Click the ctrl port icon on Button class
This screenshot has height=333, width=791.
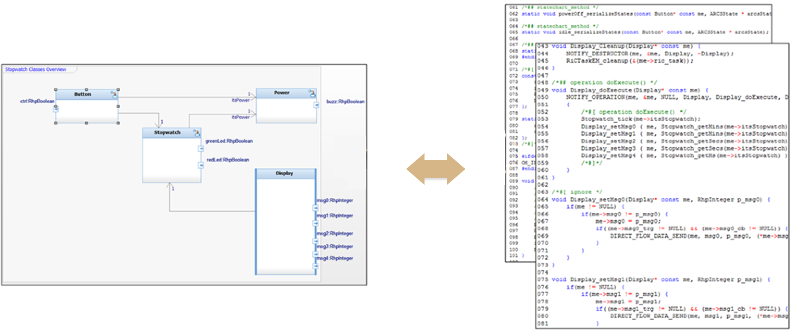(56, 109)
